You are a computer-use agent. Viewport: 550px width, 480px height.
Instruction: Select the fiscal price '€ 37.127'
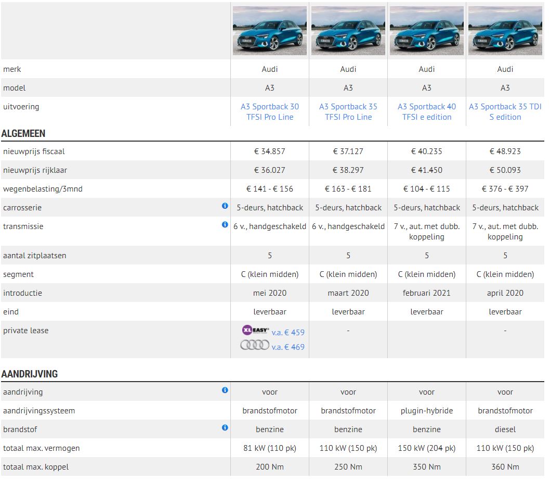coord(348,151)
